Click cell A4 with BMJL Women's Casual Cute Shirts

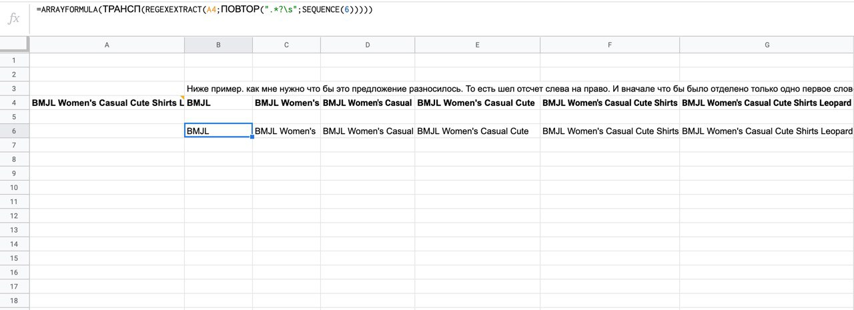(x=107, y=103)
